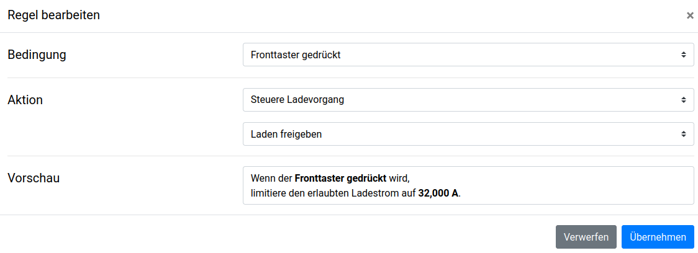Image resolution: width=698 pixels, height=253 pixels.
Task: Discard changes with the Verwerfen button
Action: (x=586, y=237)
